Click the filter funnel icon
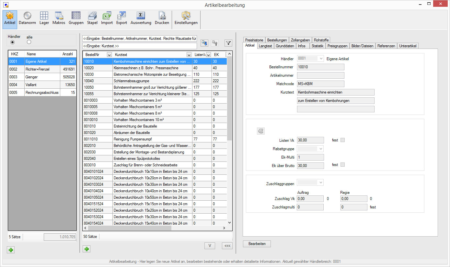The height and width of the screenshot is (267, 450). 228,43
